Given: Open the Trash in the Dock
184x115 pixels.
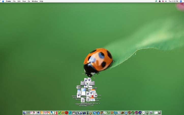Looking at the screenshot, I should [159, 113].
